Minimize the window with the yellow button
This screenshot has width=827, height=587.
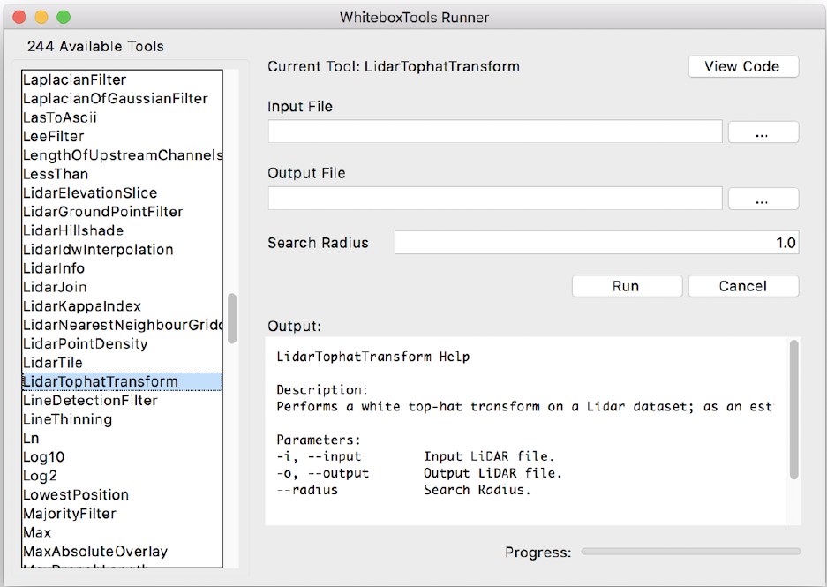pyautogui.click(x=41, y=18)
